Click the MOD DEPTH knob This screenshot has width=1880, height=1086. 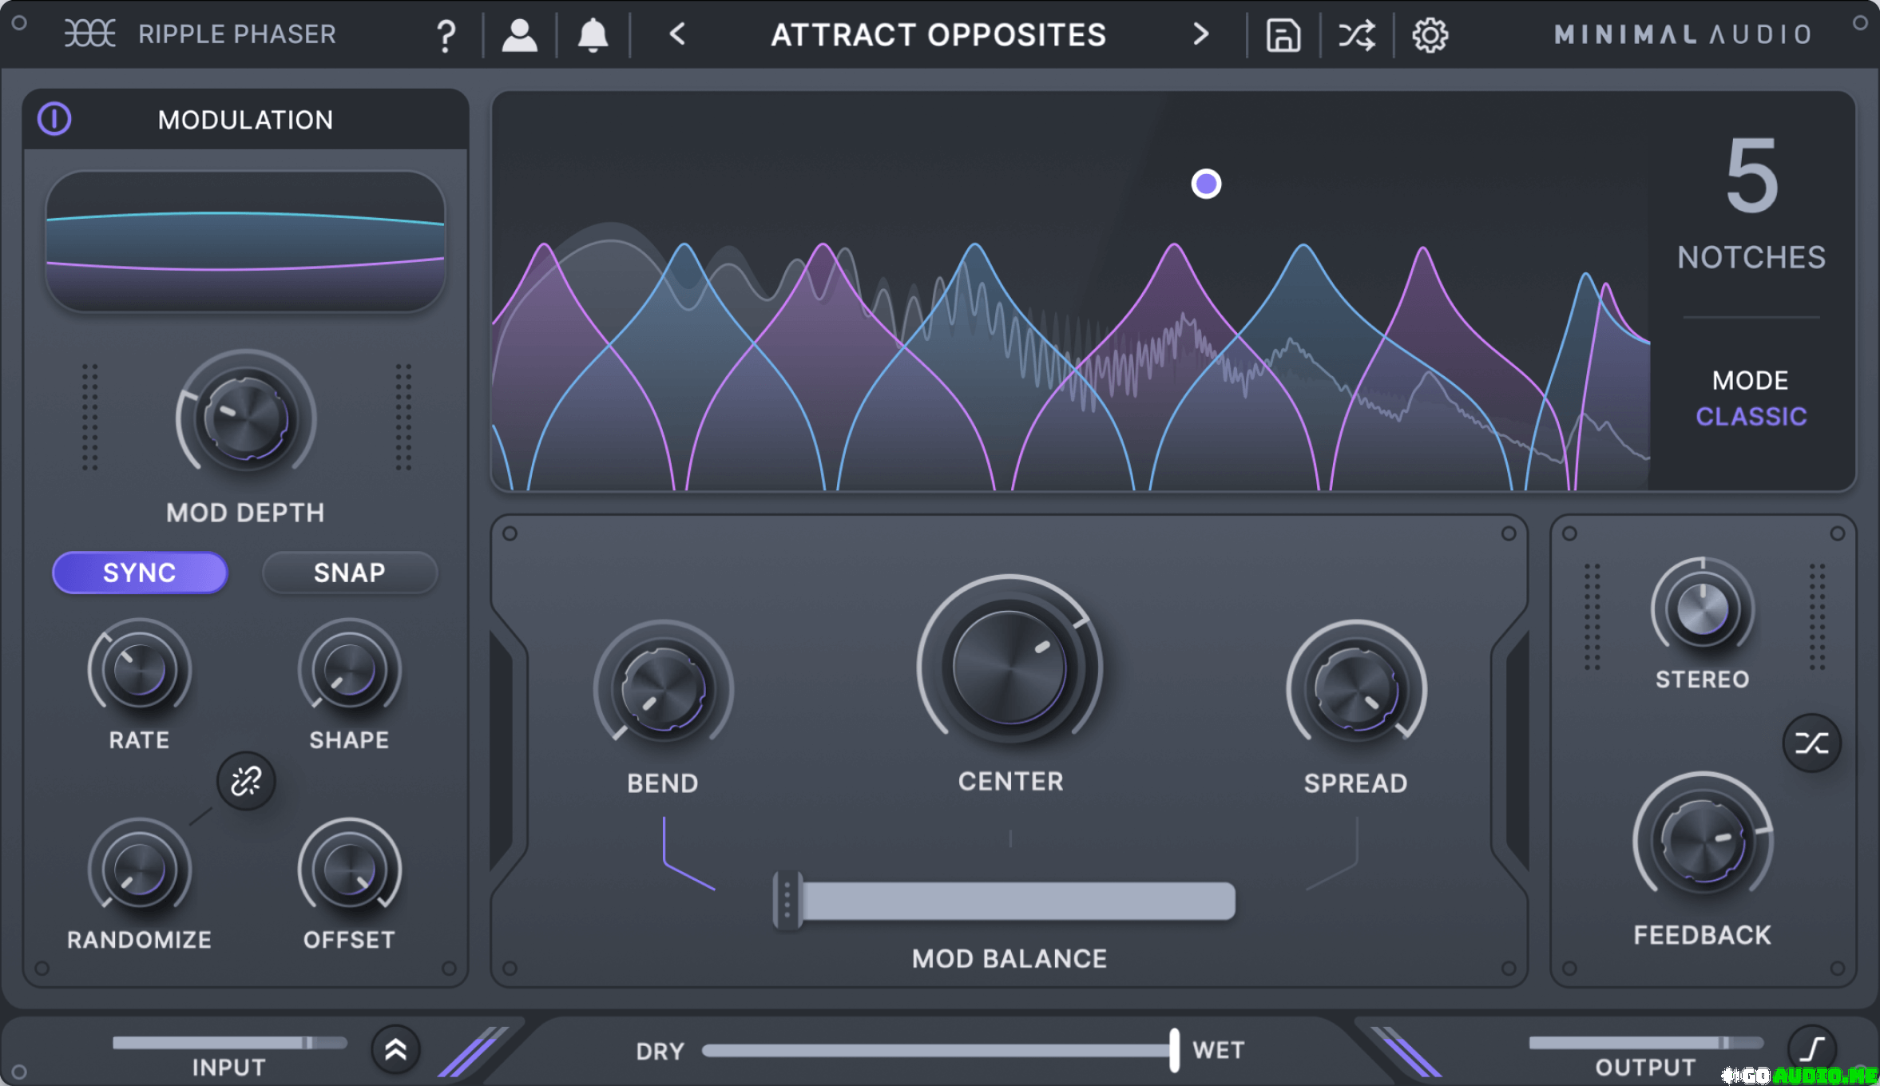[246, 418]
